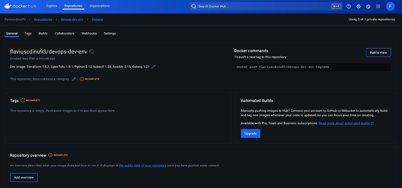This screenshot has height=188, width=402.
Task: Click the Public View button
Action: [x=378, y=52]
